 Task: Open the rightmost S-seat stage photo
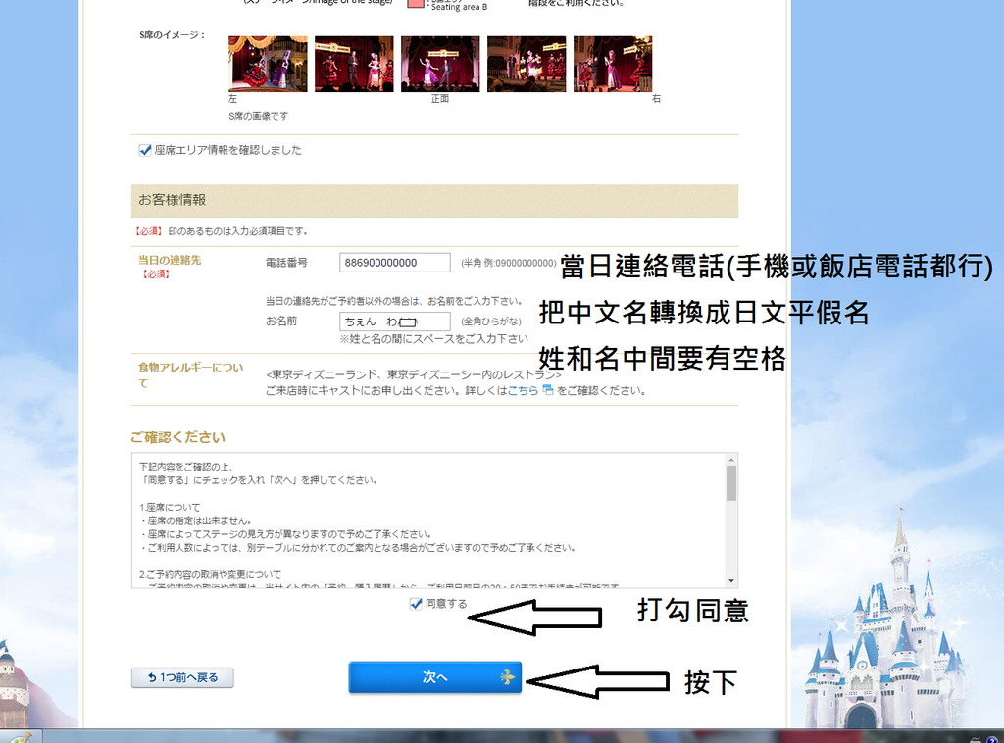point(613,64)
